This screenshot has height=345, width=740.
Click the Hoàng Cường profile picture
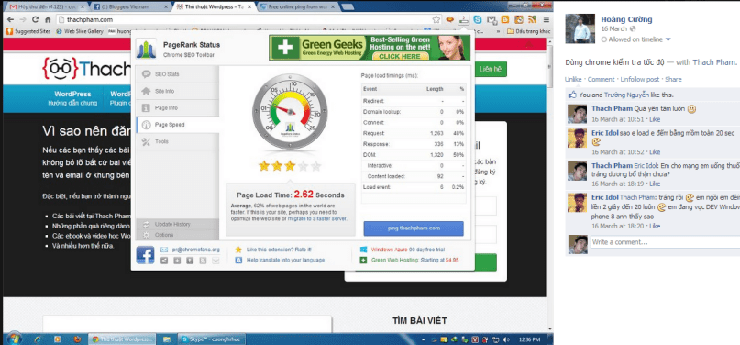pos(580,28)
